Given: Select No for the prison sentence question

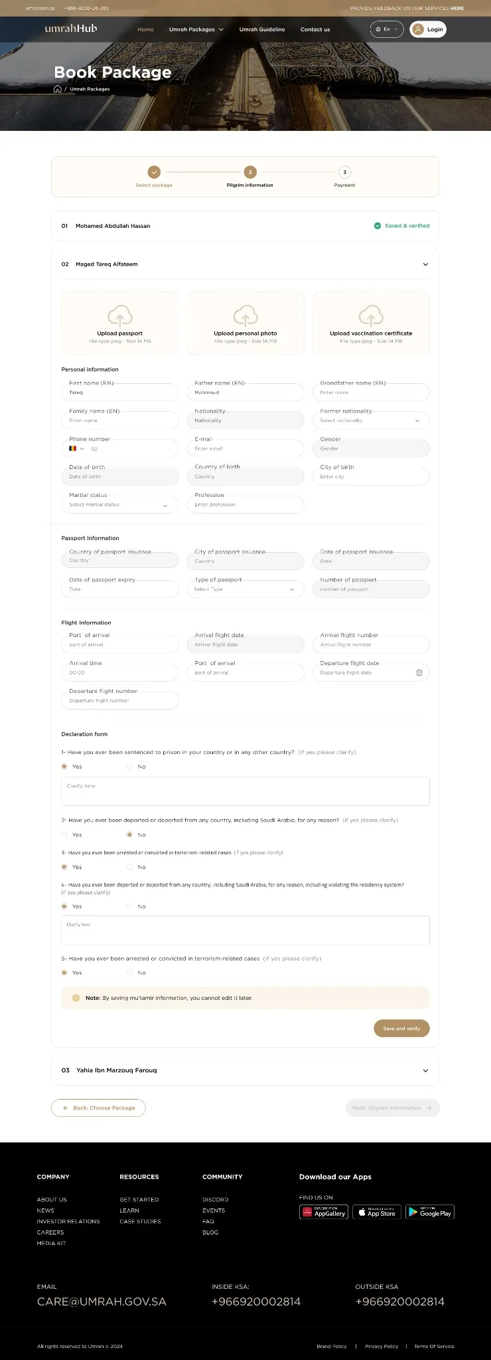Looking at the screenshot, I should (129, 767).
